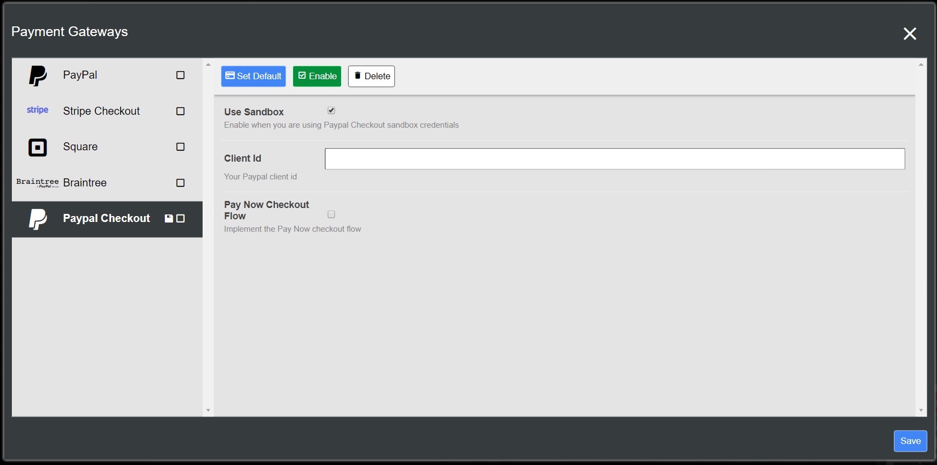Uncheck the Use Sandbox checkbox
The width and height of the screenshot is (937, 465).
(x=331, y=110)
